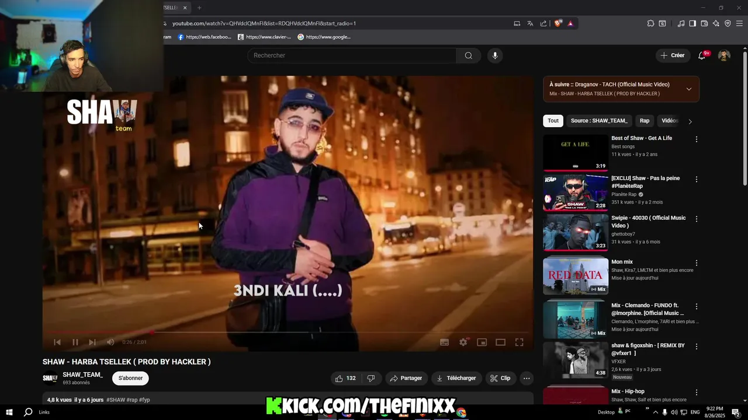Close the current browser tab
This screenshot has width=748, height=420.
click(x=185, y=8)
